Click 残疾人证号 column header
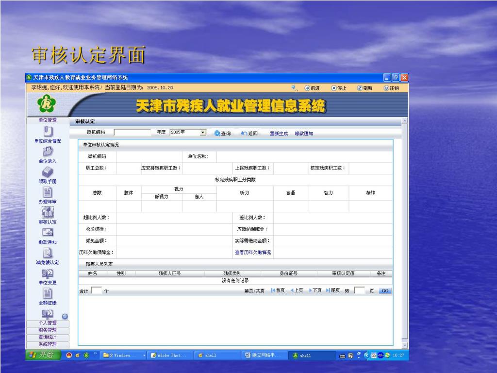This screenshot has height=373, width=497. [x=169, y=273]
